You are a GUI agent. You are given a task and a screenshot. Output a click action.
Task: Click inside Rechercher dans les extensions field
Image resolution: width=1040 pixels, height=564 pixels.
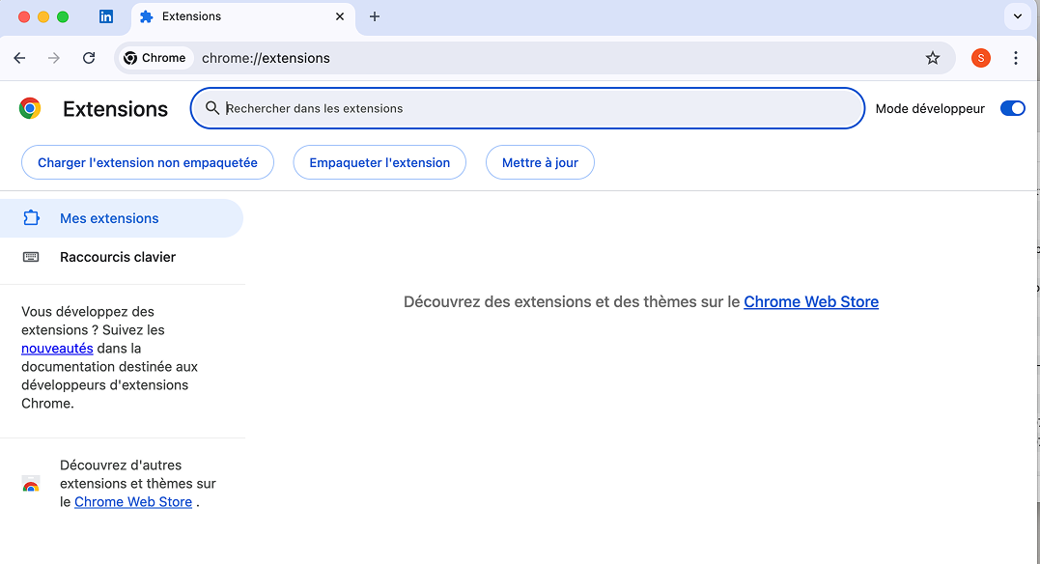click(527, 108)
